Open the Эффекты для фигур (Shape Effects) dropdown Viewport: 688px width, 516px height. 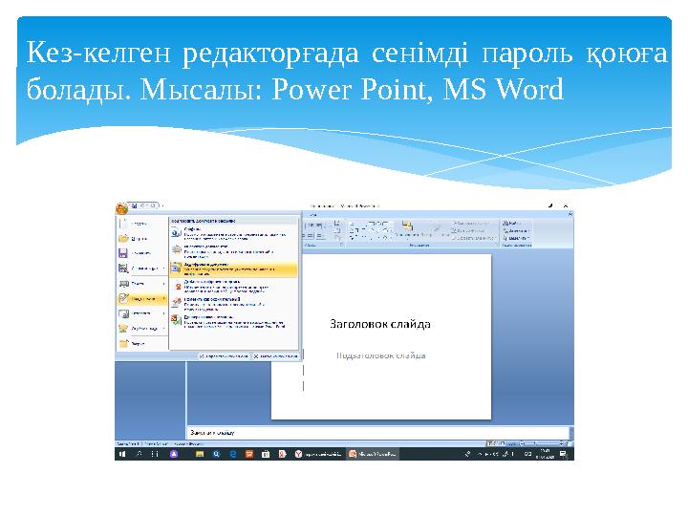(x=473, y=238)
